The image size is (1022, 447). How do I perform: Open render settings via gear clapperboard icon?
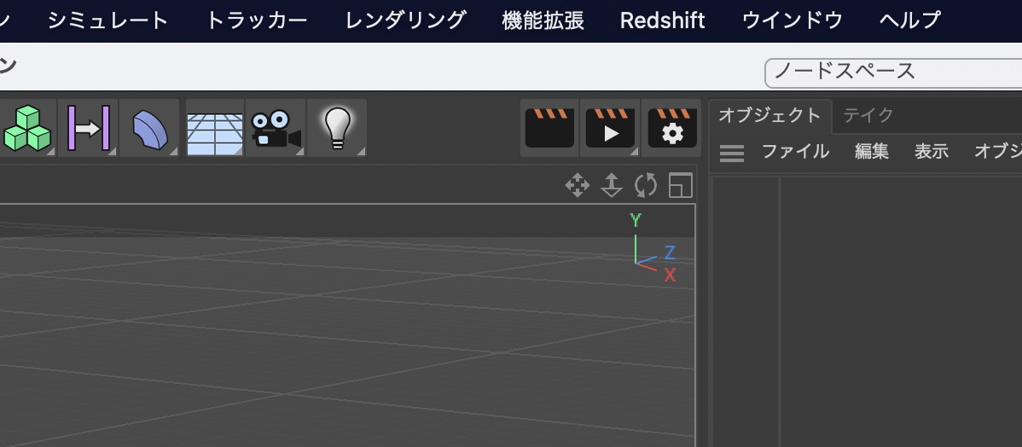(671, 128)
